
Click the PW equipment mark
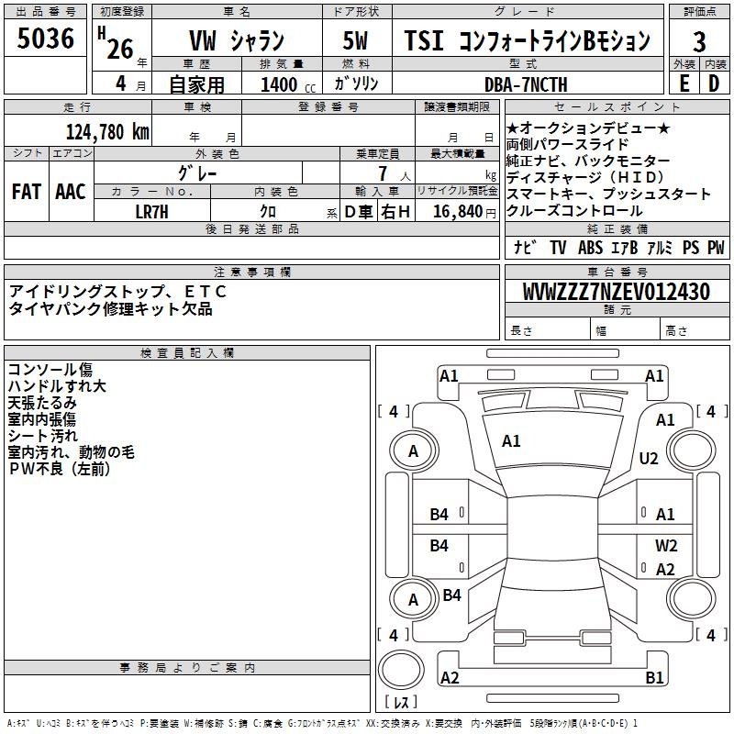point(716,247)
